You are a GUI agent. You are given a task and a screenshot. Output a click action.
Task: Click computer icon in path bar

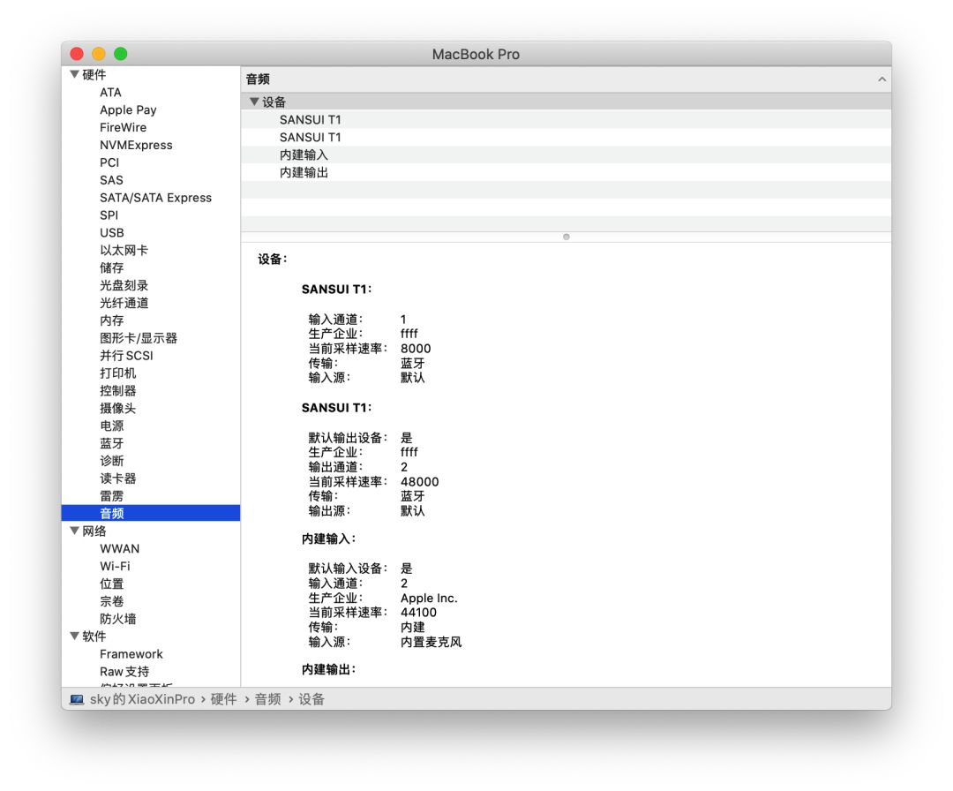coord(77,700)
